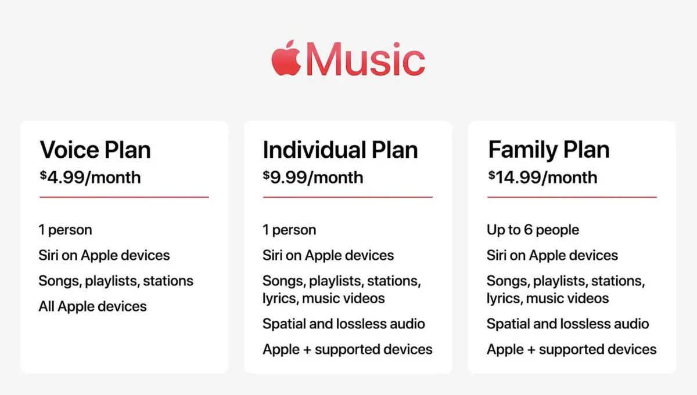The height and width of the screenshot is (395, 697).
Task: Click the Apple logo icon
Action: pos(287,57)
